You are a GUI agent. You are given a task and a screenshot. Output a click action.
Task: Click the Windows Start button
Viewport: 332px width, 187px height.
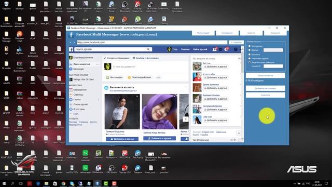4,183
